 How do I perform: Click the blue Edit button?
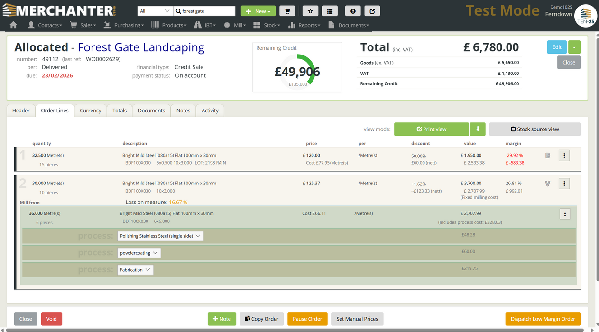(557, 47)
